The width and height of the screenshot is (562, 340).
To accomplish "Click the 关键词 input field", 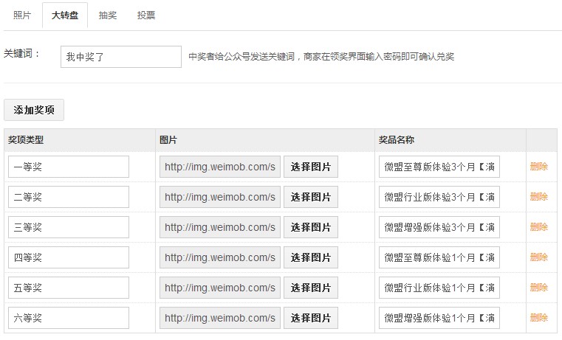I will pyautogui.click(x=120, y=56).
